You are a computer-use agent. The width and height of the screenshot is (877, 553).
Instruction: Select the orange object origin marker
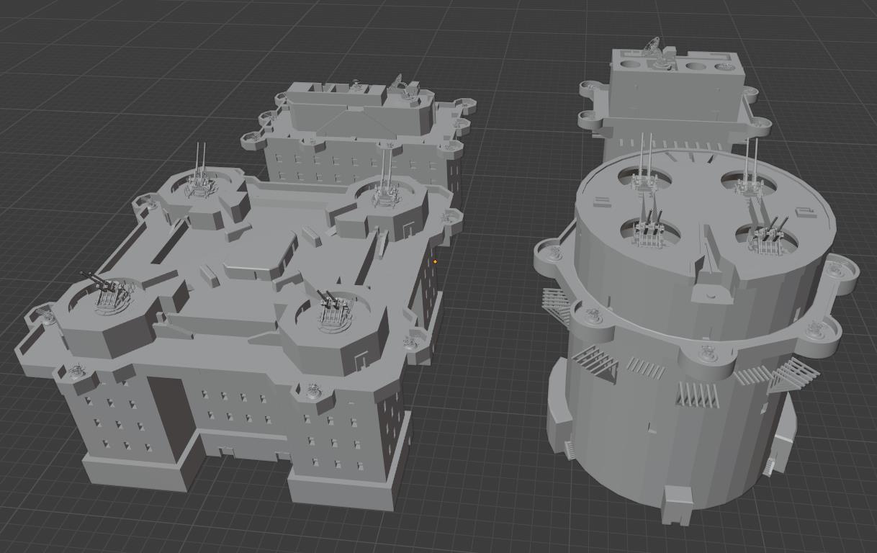pyautogui.click(x=436, y=260)
